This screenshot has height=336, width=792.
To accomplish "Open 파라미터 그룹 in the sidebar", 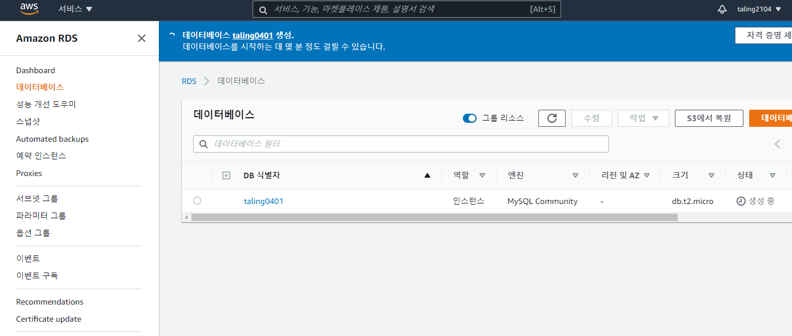I will pos(41,215).
